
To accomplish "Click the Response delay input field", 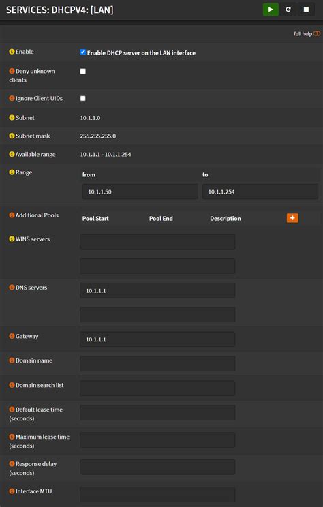I will point(157,467).
